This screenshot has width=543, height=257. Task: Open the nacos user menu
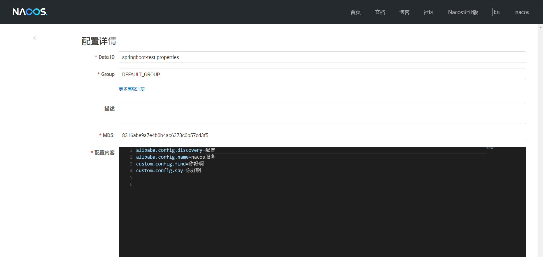522,12
